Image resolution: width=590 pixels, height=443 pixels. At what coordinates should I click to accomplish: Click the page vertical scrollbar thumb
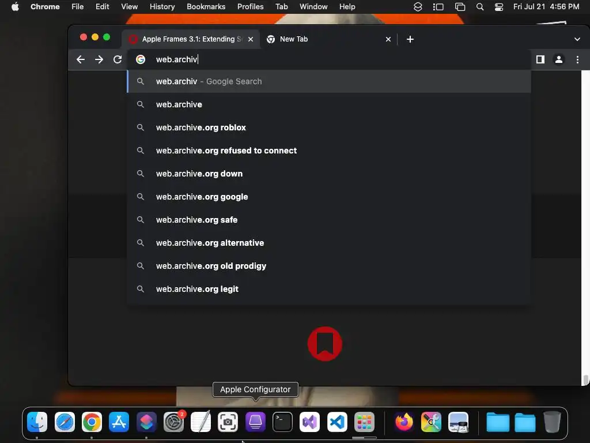585,380
